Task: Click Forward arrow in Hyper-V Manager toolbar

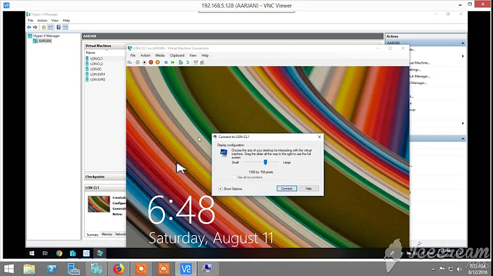Action: 35,27
